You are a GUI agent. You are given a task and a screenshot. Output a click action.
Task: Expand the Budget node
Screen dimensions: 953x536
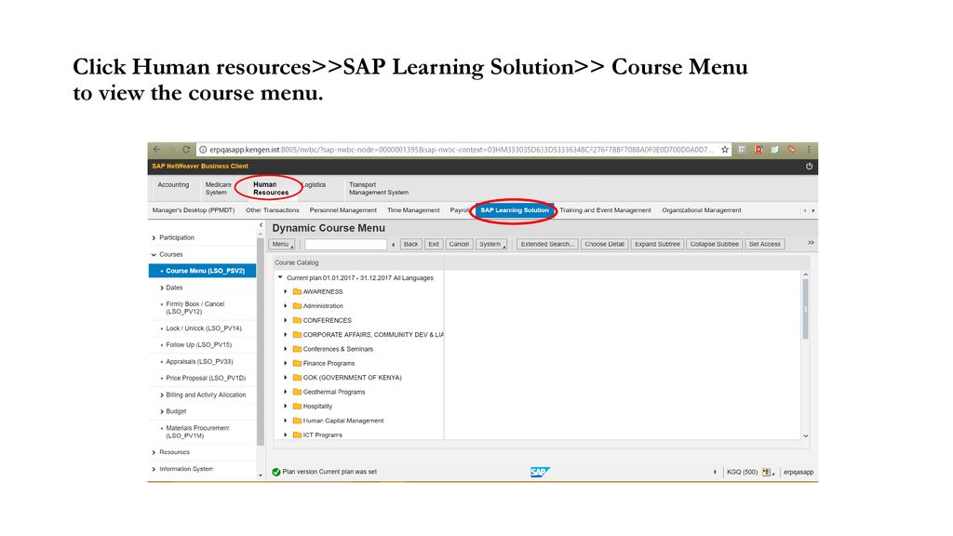pyautogui.click(x=162, y=411)
